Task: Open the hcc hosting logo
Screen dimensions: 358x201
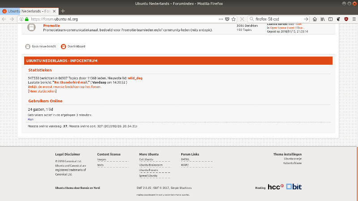Action: 276,187
